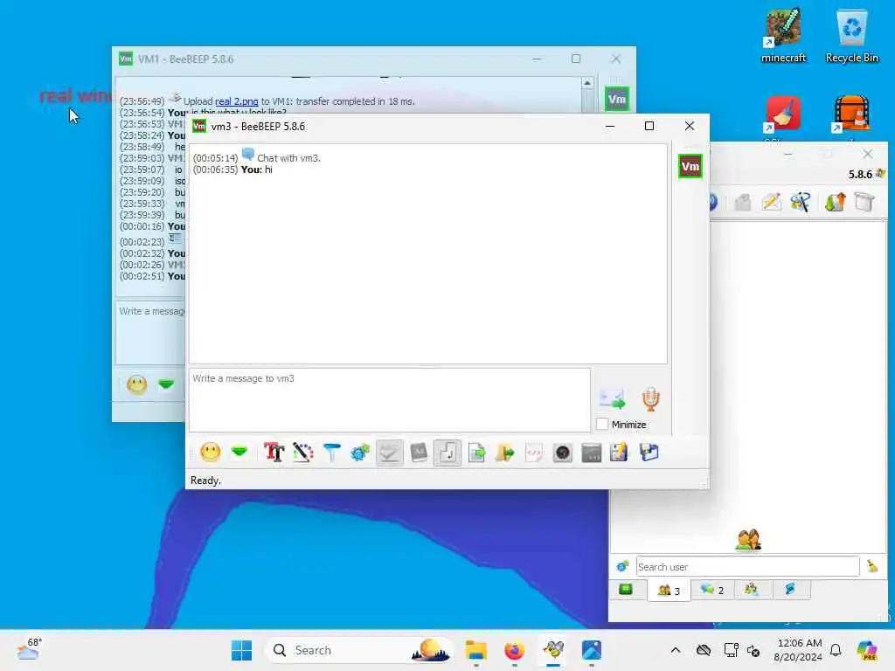Image resolution: width=895 pixels, height=671 pixels.
Task: Click the code snippet page icon
Action: 534,453
